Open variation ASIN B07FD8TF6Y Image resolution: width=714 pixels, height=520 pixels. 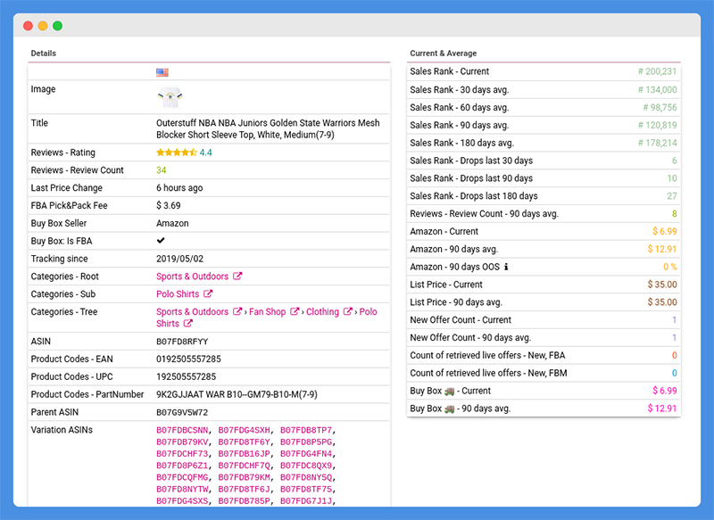coord(244,442)
